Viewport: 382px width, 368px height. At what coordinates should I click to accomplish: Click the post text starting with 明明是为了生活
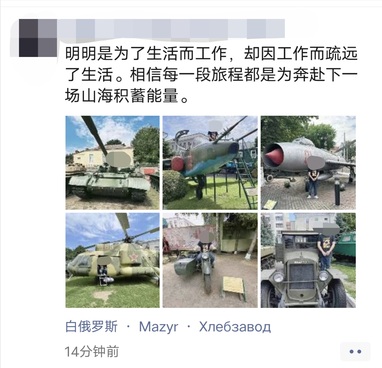pos(211,75)
